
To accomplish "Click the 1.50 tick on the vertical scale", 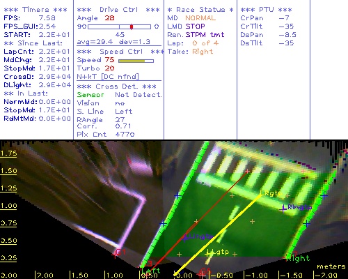I will (8, 171).
